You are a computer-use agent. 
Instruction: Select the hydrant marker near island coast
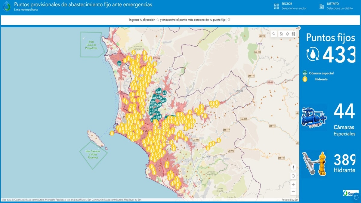click(x=112, y=133)
